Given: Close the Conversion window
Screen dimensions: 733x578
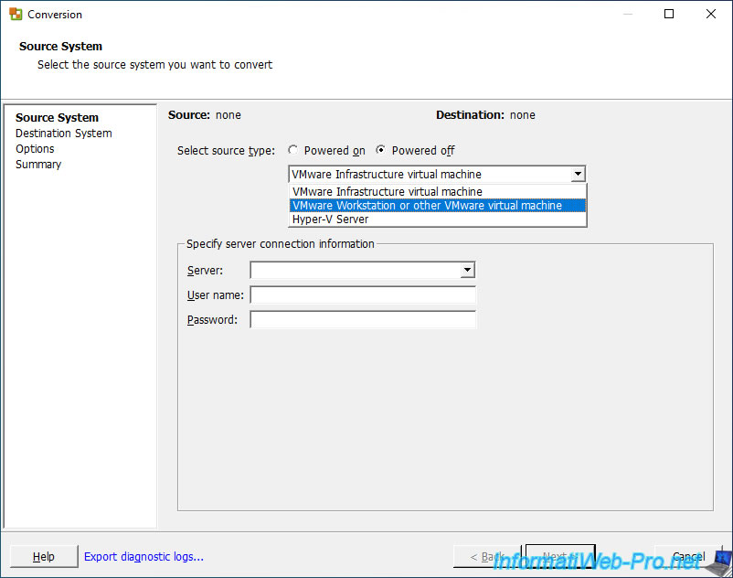Looking at the screenshot, I should 711,14.
